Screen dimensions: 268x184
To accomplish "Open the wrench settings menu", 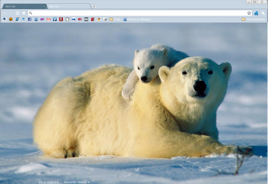I will point(263,13).
